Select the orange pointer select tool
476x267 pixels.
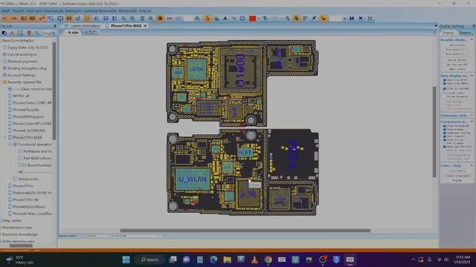tap(208, 19)
